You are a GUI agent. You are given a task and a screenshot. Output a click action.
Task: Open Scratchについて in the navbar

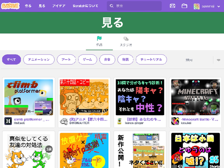tap(85, 6)
